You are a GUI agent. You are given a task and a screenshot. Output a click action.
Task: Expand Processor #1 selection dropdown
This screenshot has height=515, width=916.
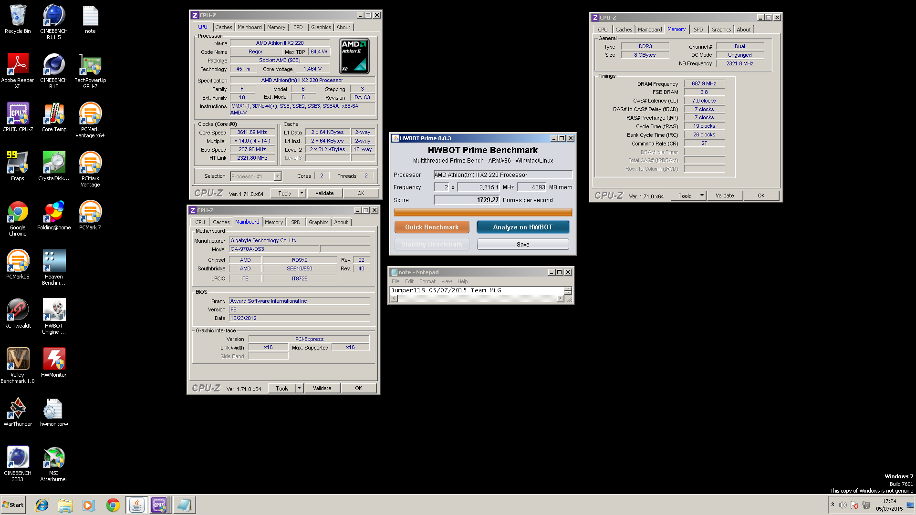277,176
